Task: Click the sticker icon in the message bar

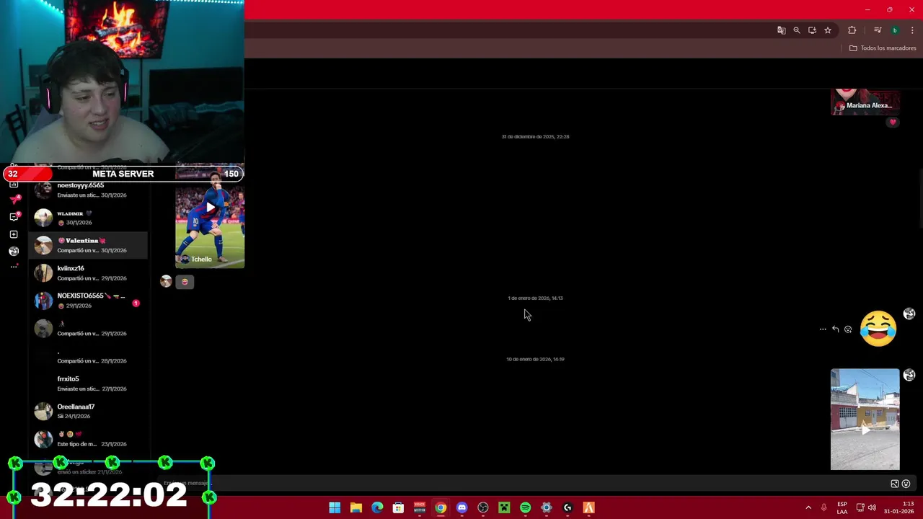Action: pyautogui.click(x=895, y=484)
